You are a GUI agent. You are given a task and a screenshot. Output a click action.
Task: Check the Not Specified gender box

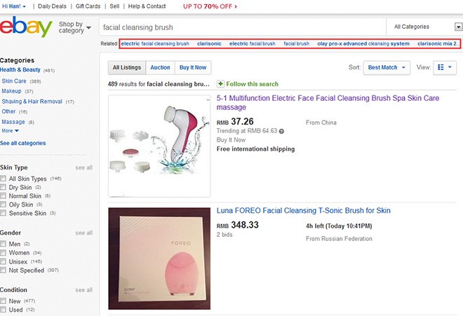click(4, 270)
